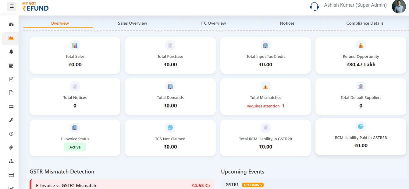
Task: Open the ITC Overview tab
Action: (x=213, y=23)
